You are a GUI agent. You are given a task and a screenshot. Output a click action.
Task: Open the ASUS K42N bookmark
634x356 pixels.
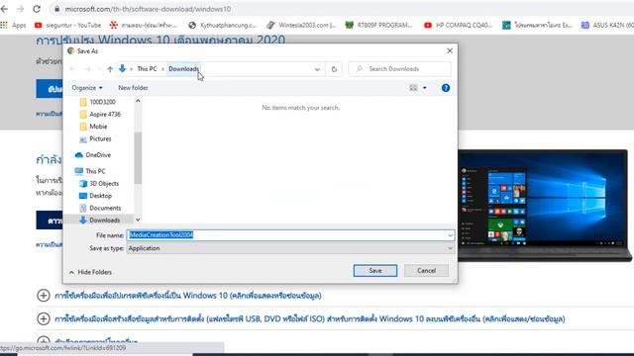pyautogui.click(x=607, y=25)
